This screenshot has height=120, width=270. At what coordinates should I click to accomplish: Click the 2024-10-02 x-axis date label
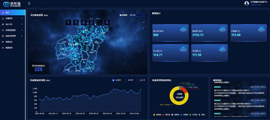click(x=121, y=114)
